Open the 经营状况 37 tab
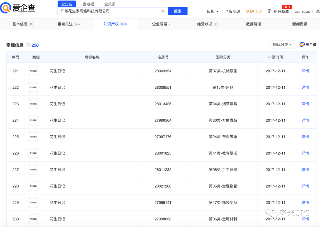The image size is (320, 227). click(207, 24)
